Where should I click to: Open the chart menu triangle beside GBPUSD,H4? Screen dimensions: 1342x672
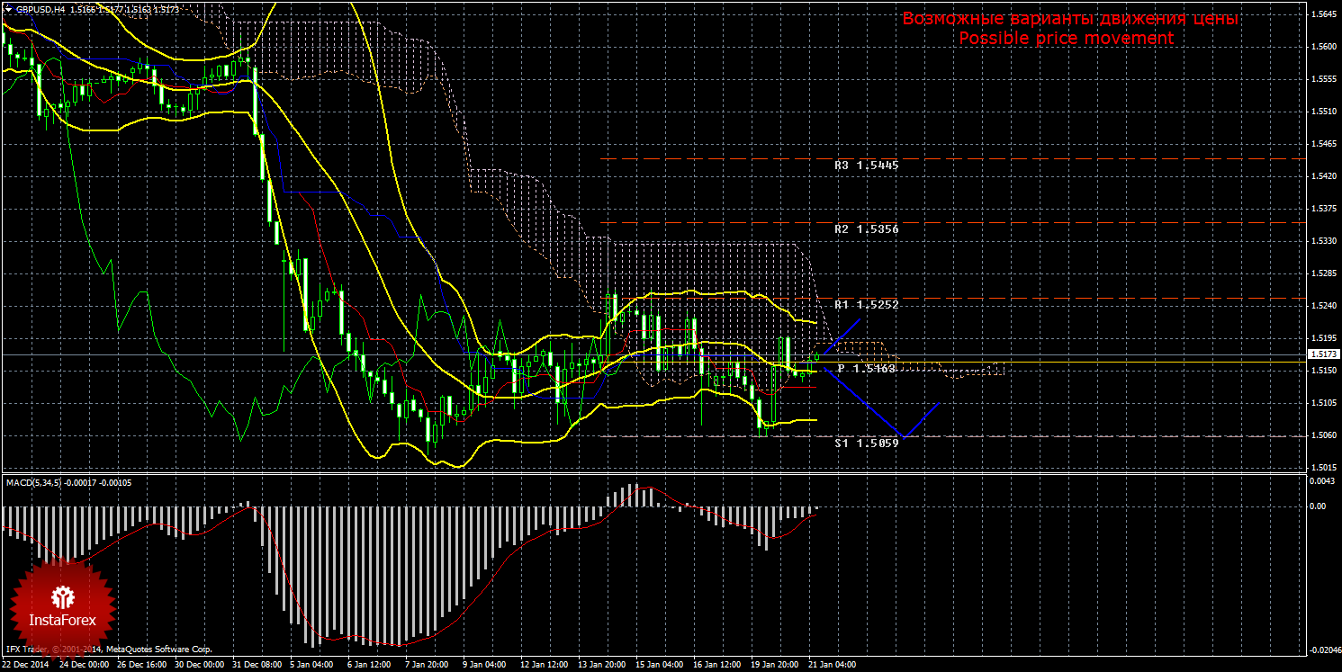[8, 9]
